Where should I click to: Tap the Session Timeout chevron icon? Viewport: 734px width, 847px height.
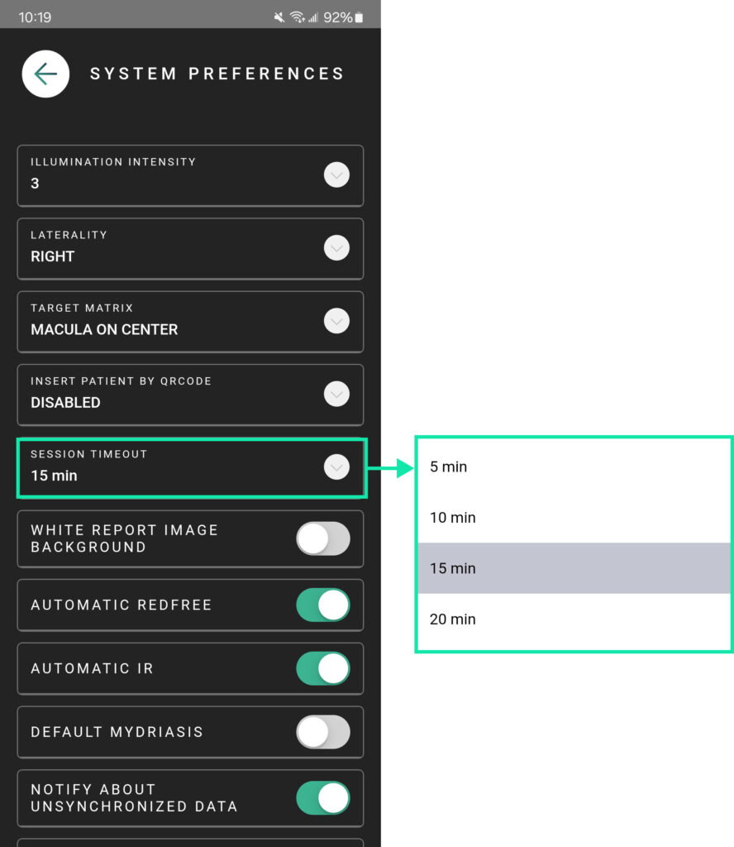point(336,467)
